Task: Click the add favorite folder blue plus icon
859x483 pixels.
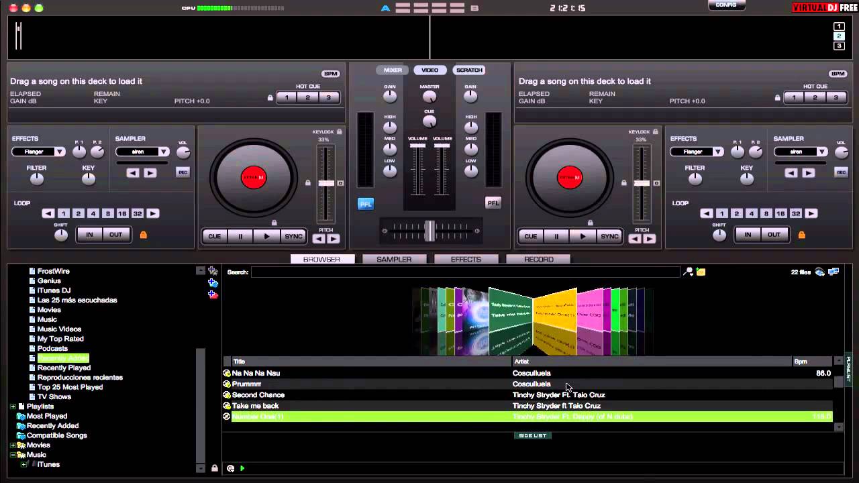Action: [x=213, y=282]
